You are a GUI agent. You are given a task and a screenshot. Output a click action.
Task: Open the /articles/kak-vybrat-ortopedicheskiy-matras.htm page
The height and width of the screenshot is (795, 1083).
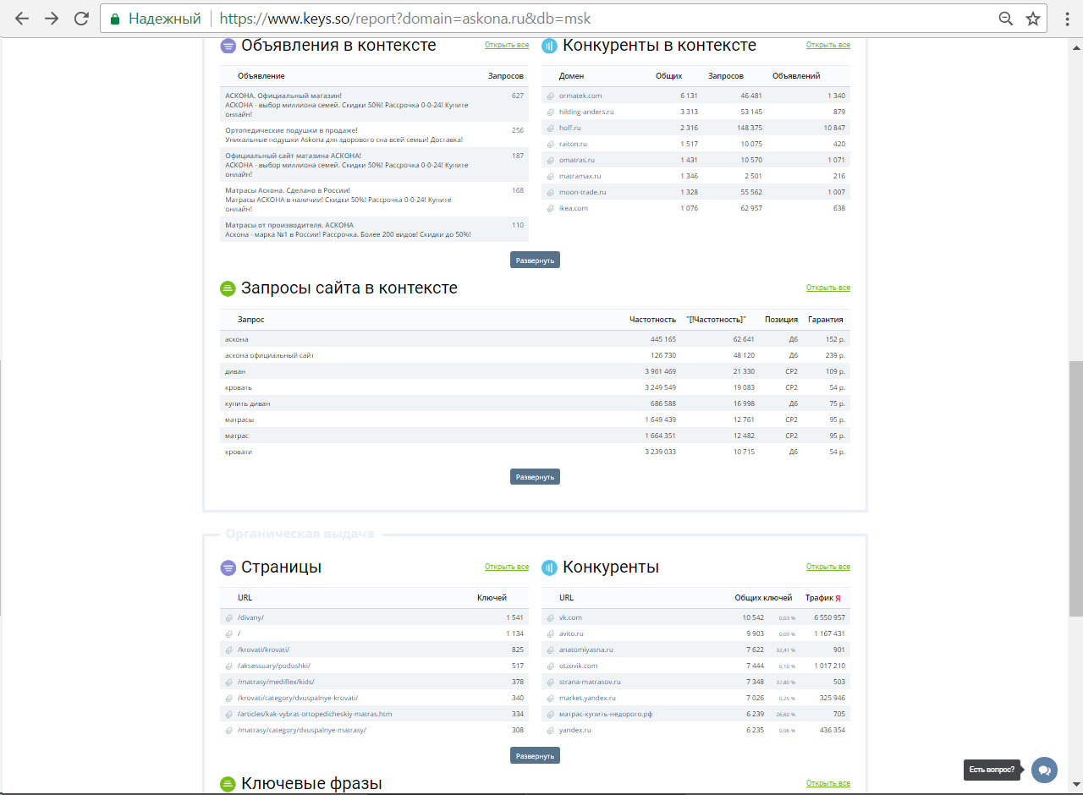coord(315,714)
